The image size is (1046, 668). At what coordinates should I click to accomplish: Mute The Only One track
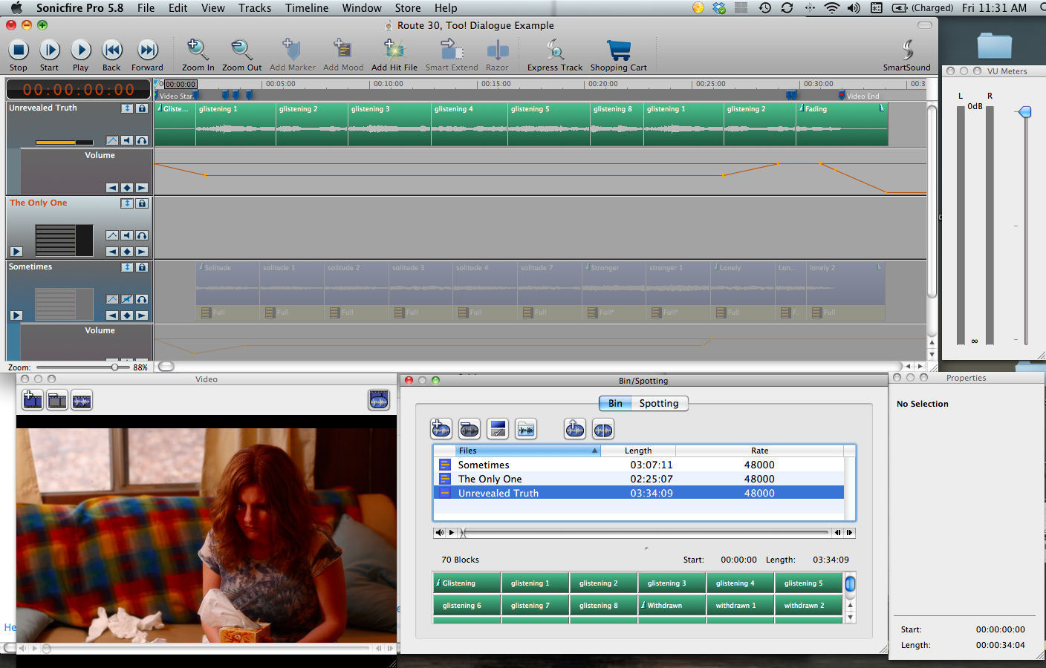point(127,235)
